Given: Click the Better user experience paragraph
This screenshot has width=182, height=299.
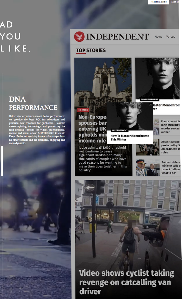Looking at the screenshot, I should pos(37,129).
